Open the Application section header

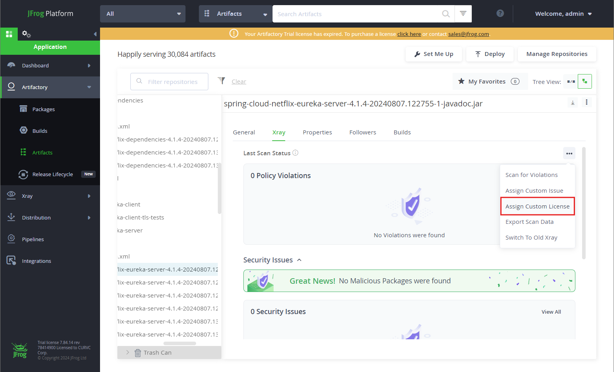(50, 47)
